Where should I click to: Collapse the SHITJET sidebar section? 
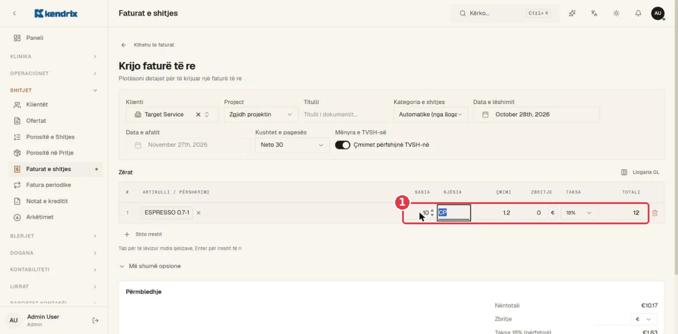pos(54,90)
